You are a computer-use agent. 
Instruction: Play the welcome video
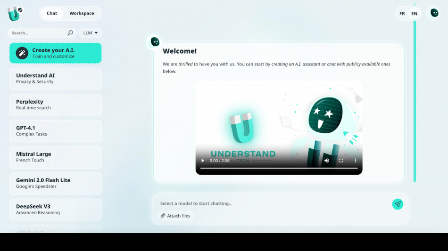[203, 161]
